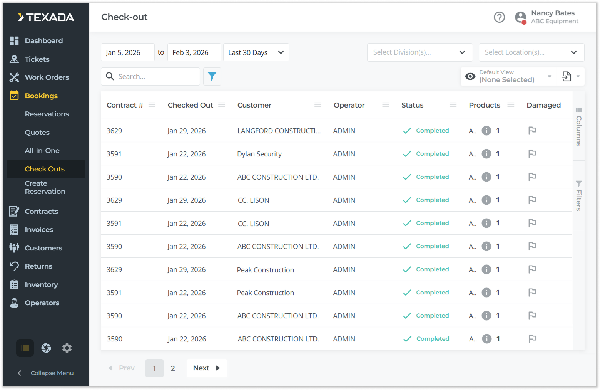
Task: Click the export file icon
Action: pyautogui.click(x=567, y=76)
